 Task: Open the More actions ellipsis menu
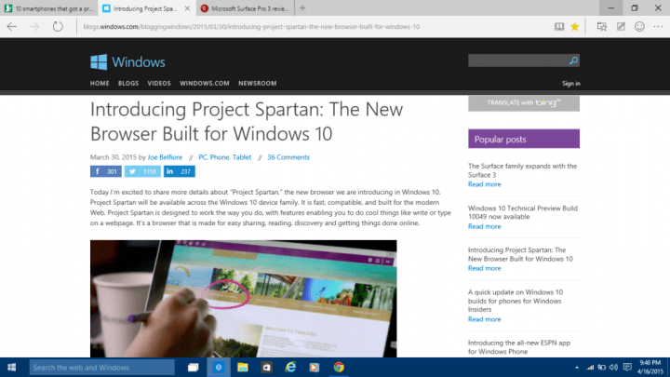coord(658,26)
